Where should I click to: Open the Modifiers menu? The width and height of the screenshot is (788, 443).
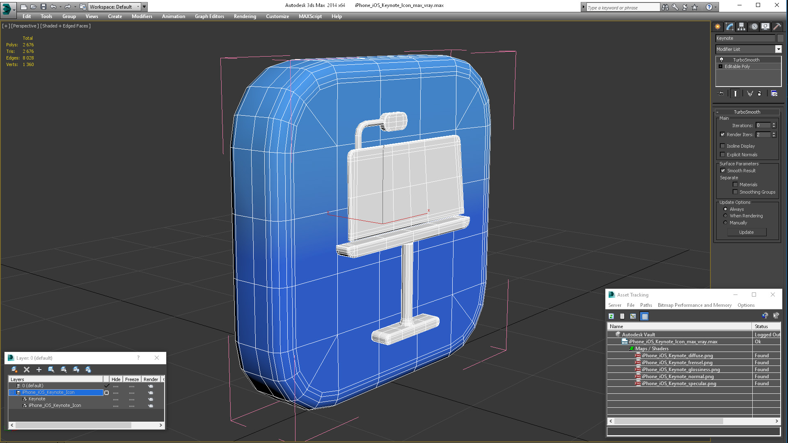pyautogui.click(x=142, y=16)
